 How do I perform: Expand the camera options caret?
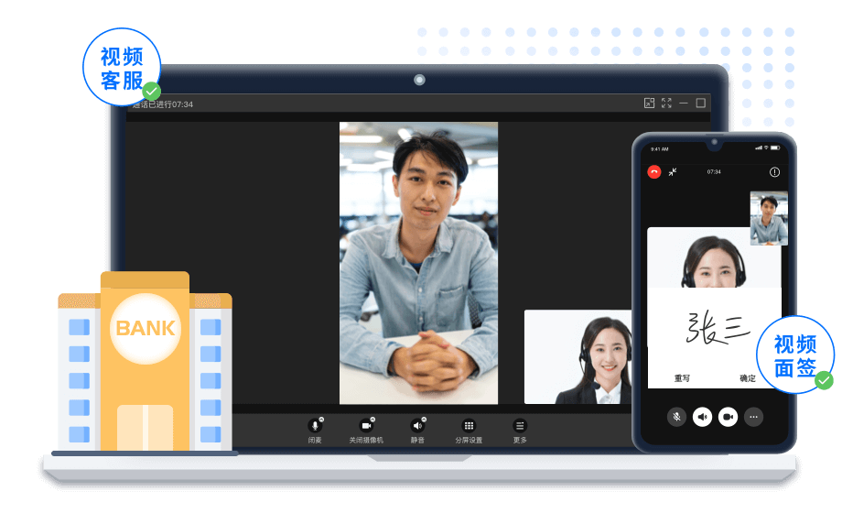point(372,420)
